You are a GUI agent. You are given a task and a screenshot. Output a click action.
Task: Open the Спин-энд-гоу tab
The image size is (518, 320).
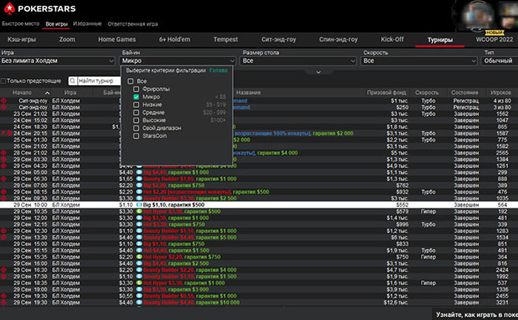point(338,39)
